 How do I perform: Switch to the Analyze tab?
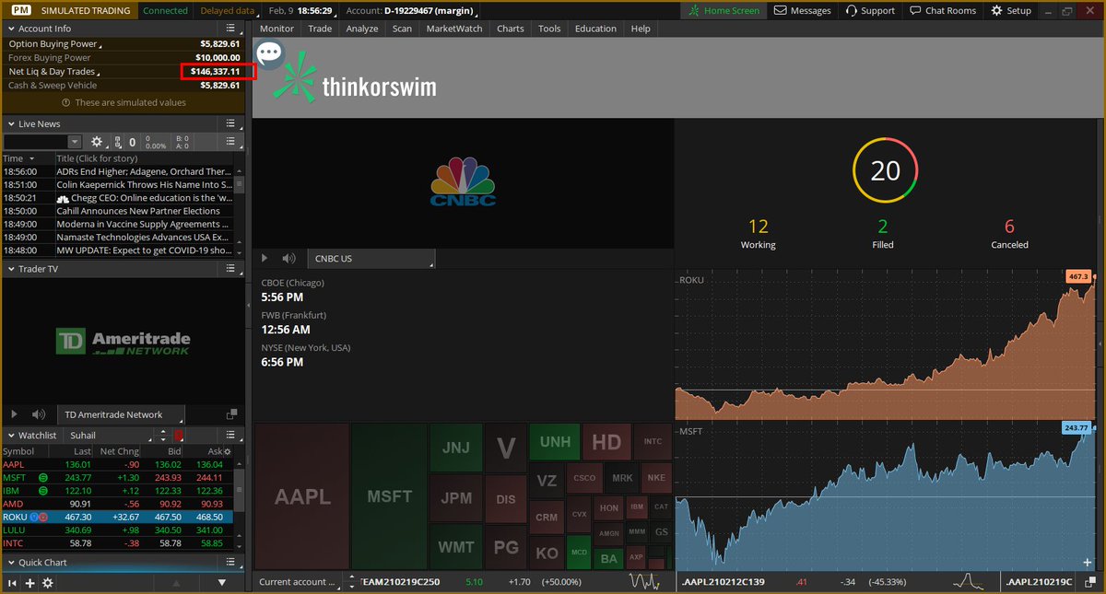[x=362, y=29]
